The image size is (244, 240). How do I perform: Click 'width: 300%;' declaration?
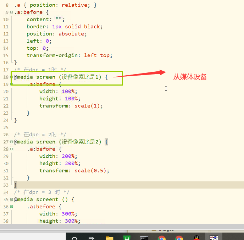coord(58,214)
